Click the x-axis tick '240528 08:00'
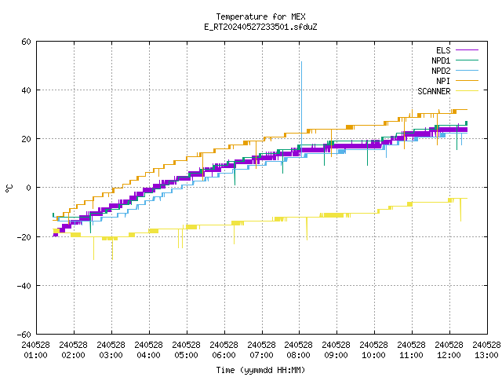Screen dimensions: 502x377 (x=299, y=350)
